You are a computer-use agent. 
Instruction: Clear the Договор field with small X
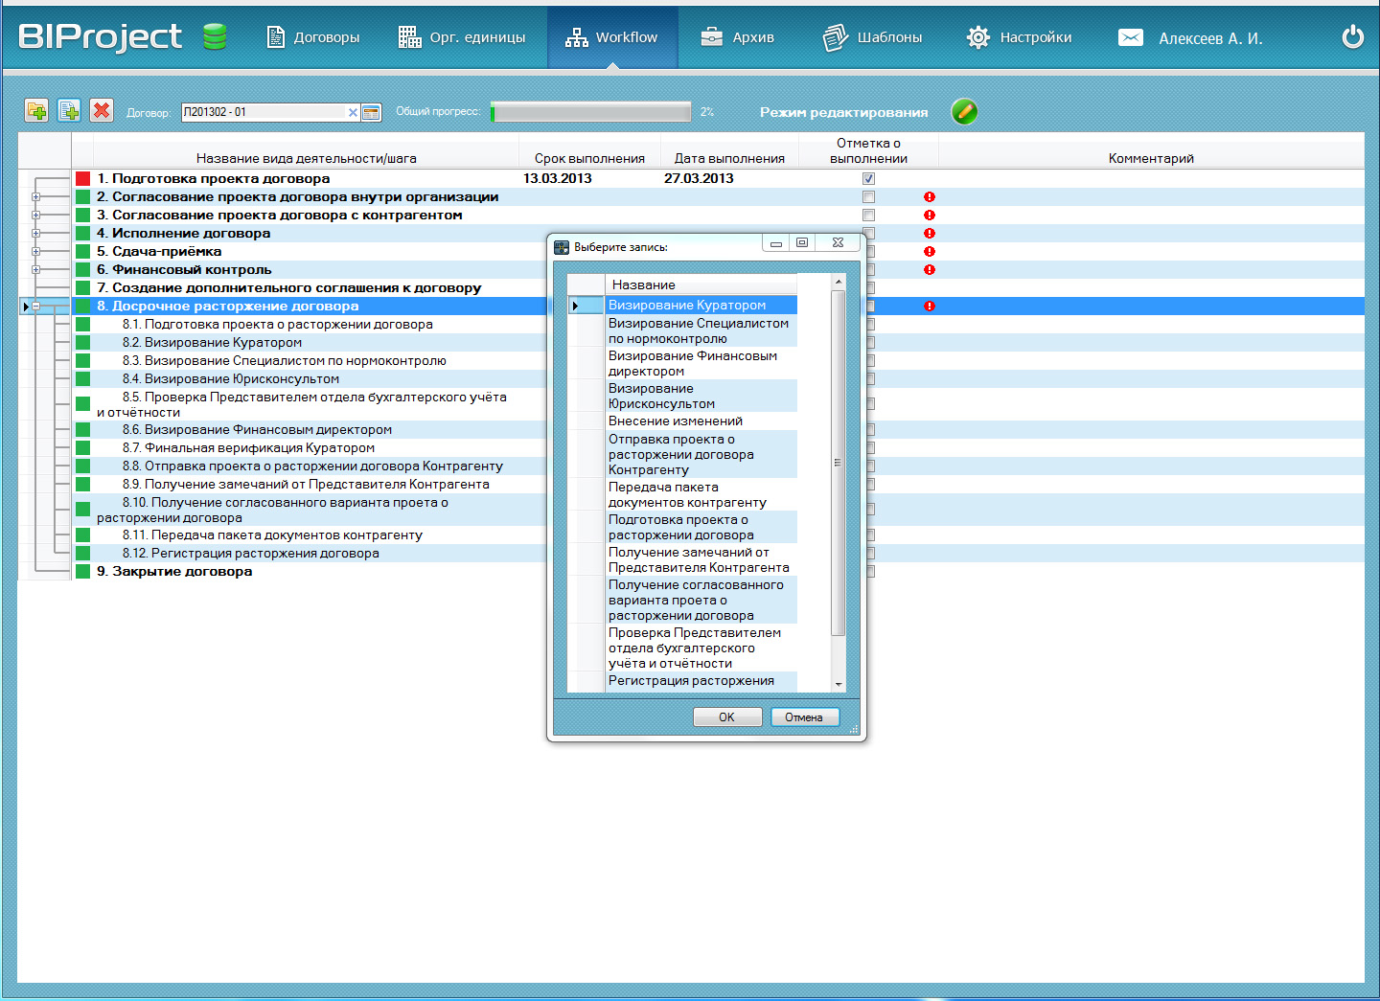click(353, 112)
